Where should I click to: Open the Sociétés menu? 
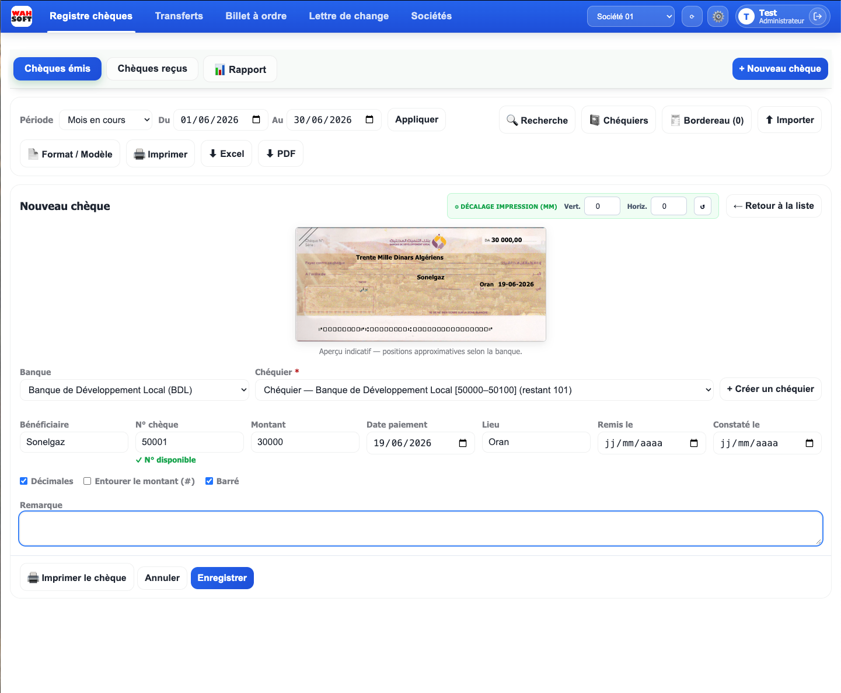431,16
